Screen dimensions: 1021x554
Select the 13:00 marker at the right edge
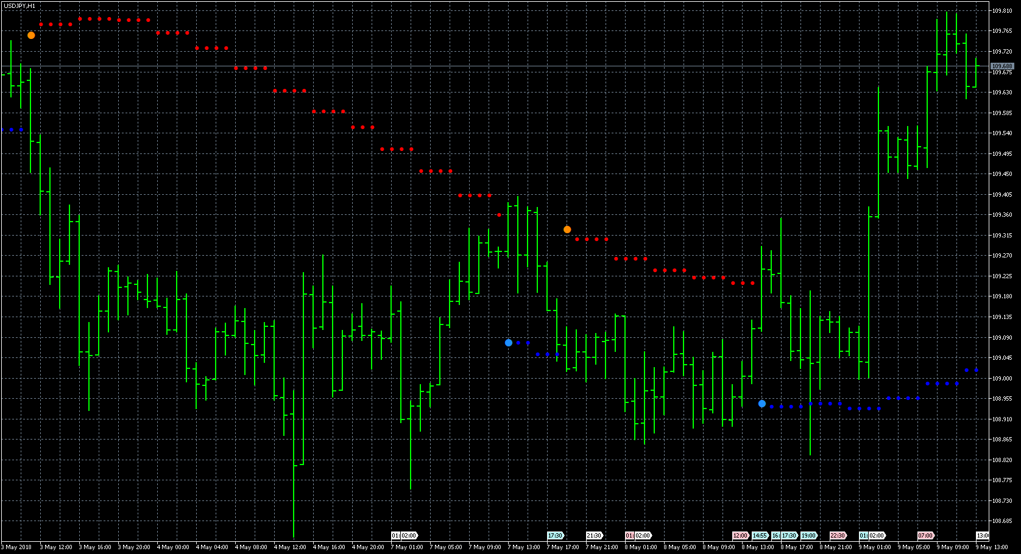click(x=983, y=536)
